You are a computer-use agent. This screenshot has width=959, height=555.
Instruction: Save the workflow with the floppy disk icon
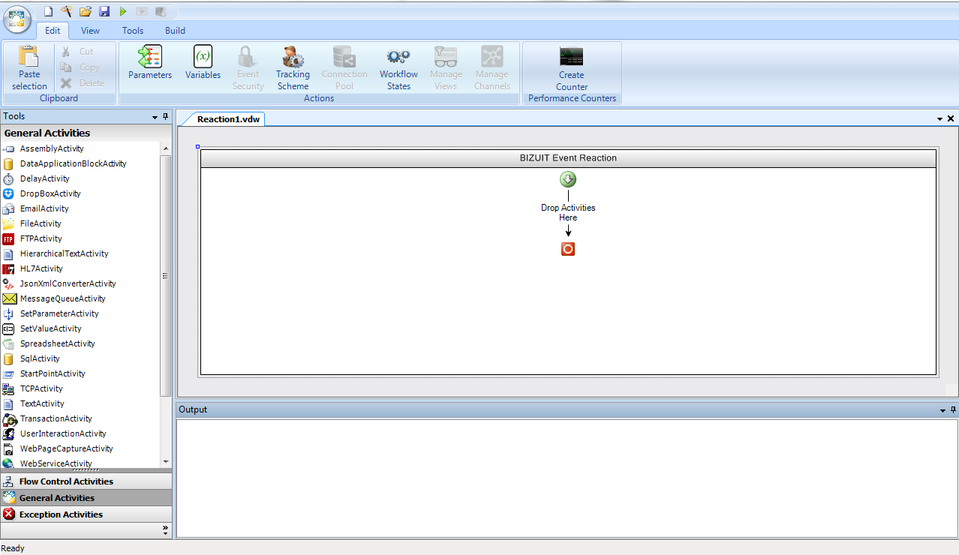pos(104,11)
